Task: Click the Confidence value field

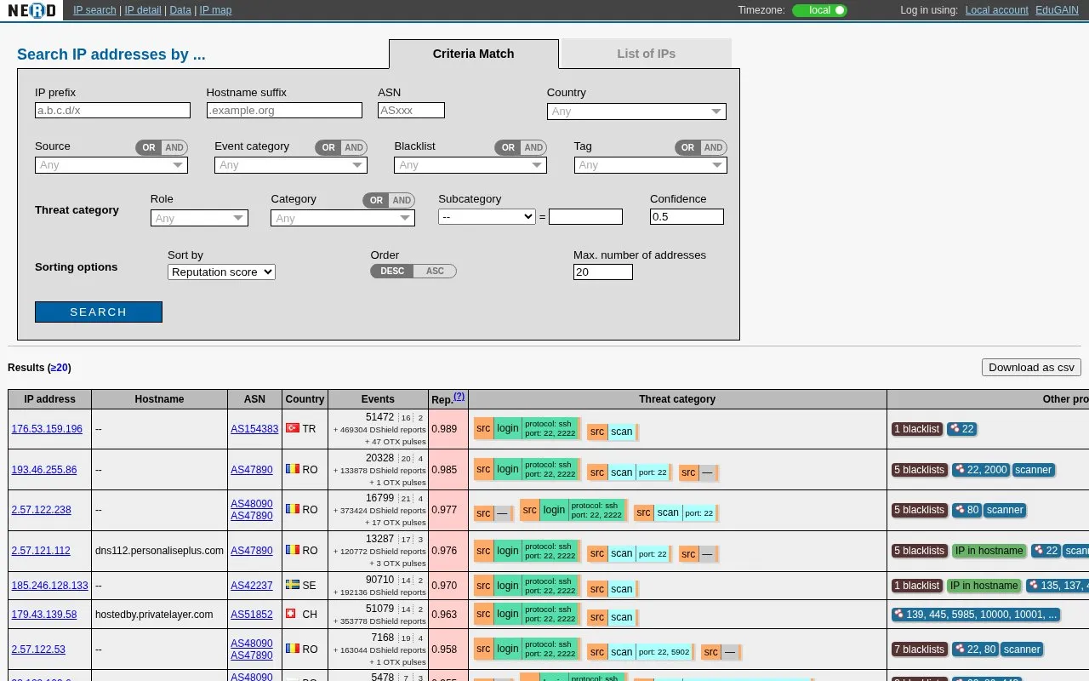Action: (x=687, y=217)
